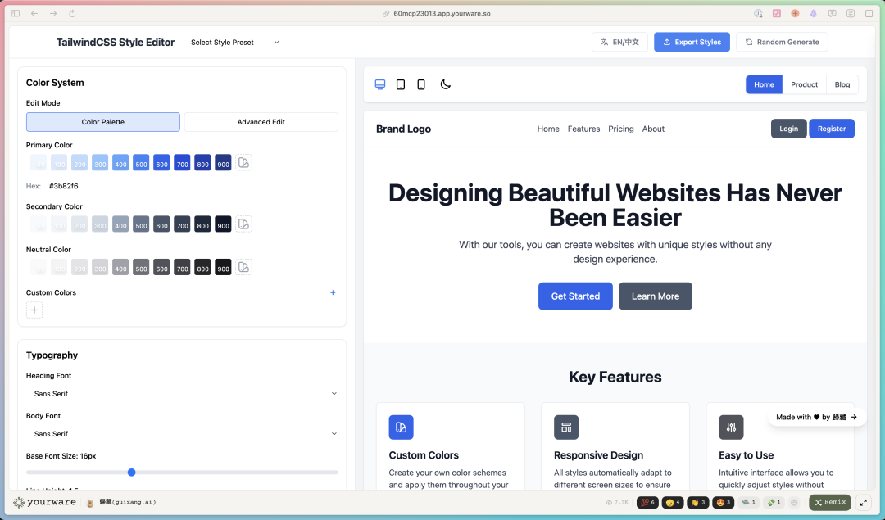Screen dimensions: 885x520
Task: Click the Custom Colors feature card icon
Action: point(402,427)
